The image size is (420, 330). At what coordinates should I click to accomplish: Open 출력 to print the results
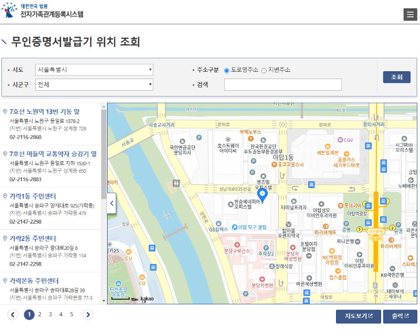pos(400,316)
